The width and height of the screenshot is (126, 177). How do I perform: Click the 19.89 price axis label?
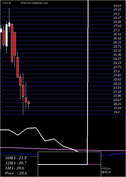(x=117, y=108)
